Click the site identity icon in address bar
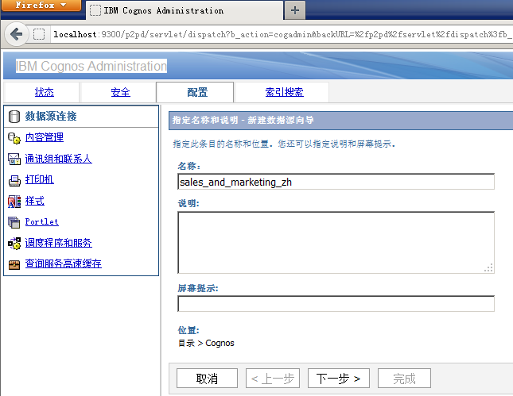Viewport: 513px width, 396px height. point(39,34)
